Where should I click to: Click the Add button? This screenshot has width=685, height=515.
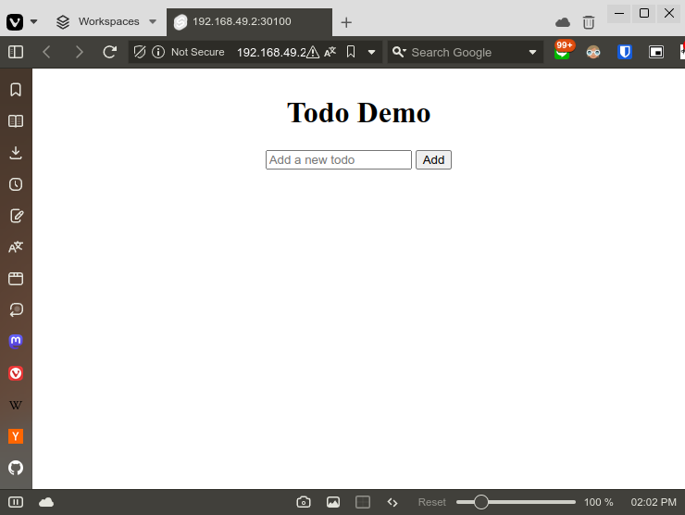coord(433,160)
